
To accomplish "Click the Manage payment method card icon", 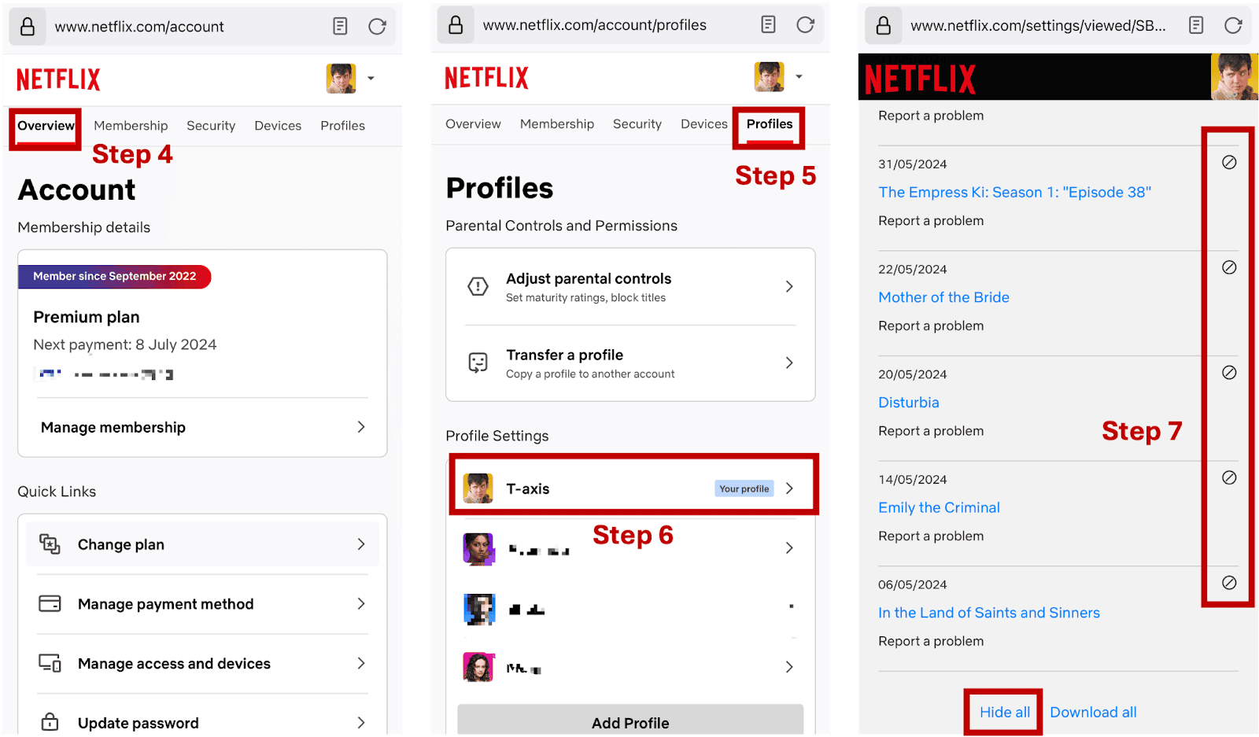I will pyautogui.click(x=50, y=603).
